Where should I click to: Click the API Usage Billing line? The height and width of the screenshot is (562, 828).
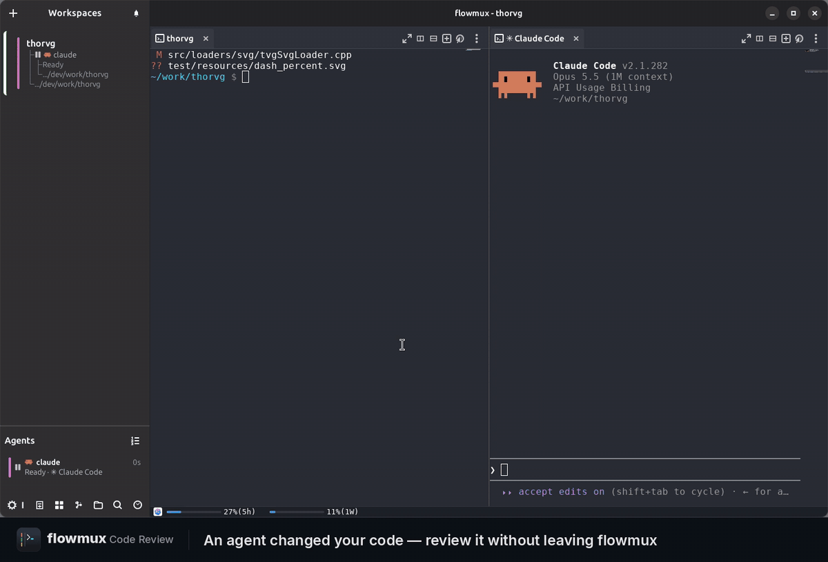(x=602, y=88)
